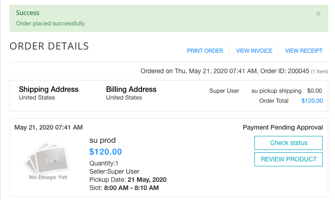Click the su pickup shipping label
Screen dimensions: 335x200
(x=276, y=91)
